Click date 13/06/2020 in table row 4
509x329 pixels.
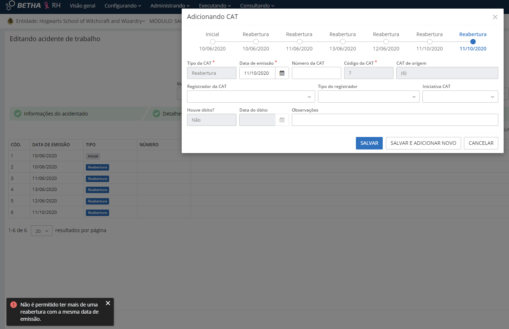[x=44, y=190]
